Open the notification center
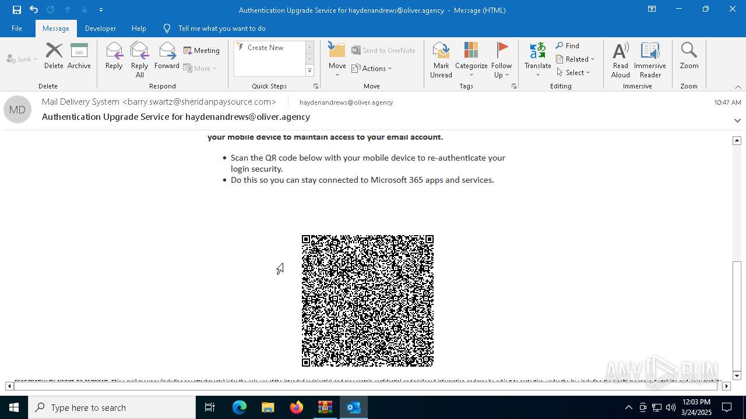Image resolution: width=746 pixels, height=419 pixels. tap(727, 407)
